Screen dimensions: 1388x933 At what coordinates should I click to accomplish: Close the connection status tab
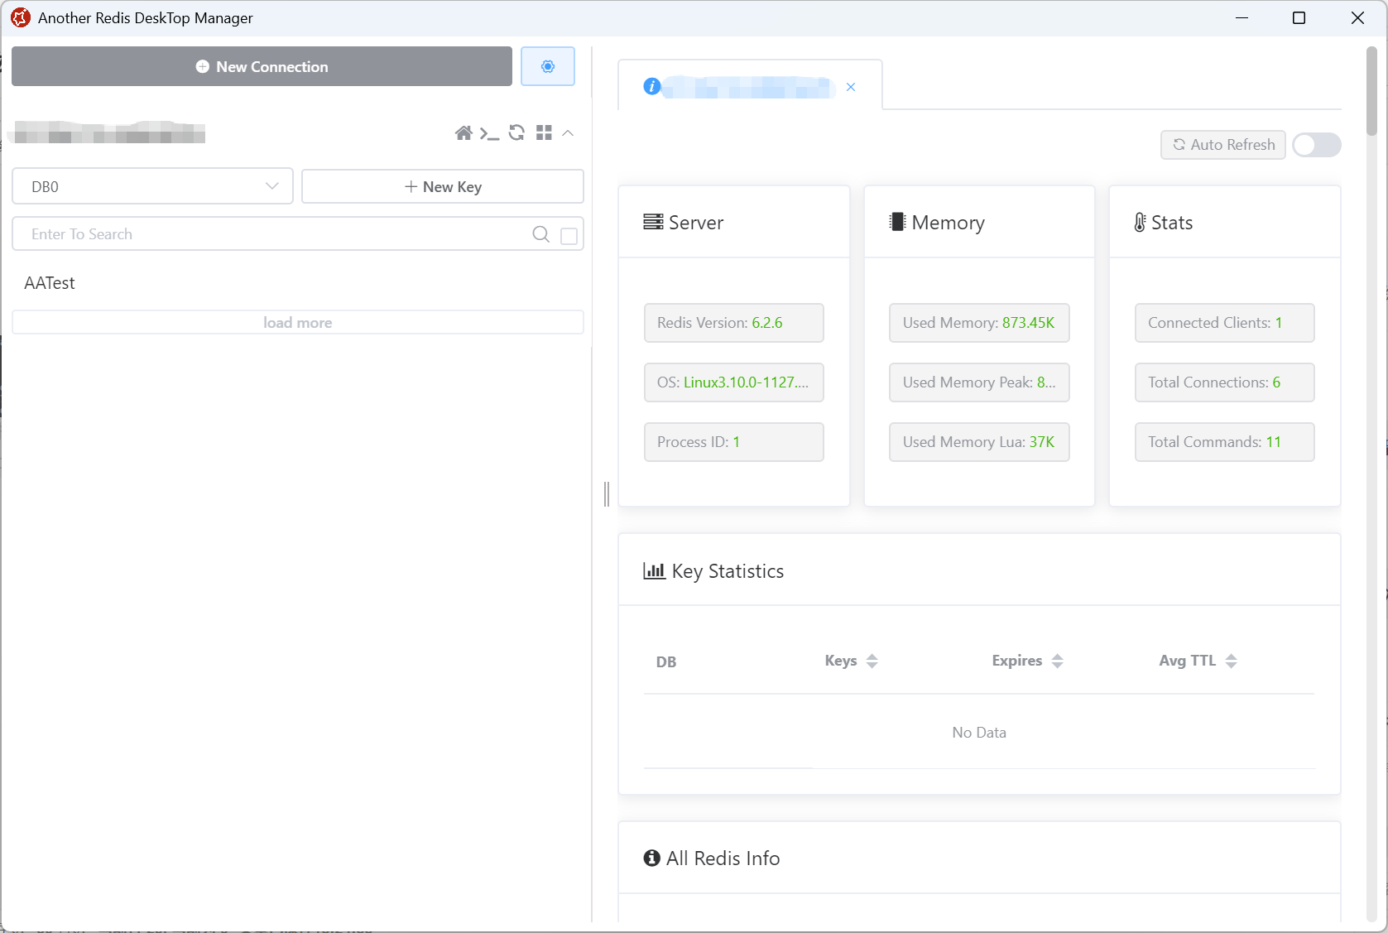click(851, 87)
